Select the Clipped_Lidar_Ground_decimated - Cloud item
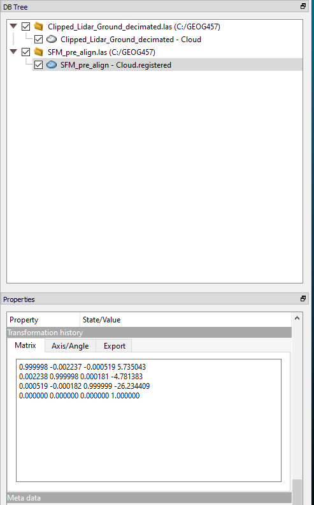The image size is (314, 505). coord(131,40)
